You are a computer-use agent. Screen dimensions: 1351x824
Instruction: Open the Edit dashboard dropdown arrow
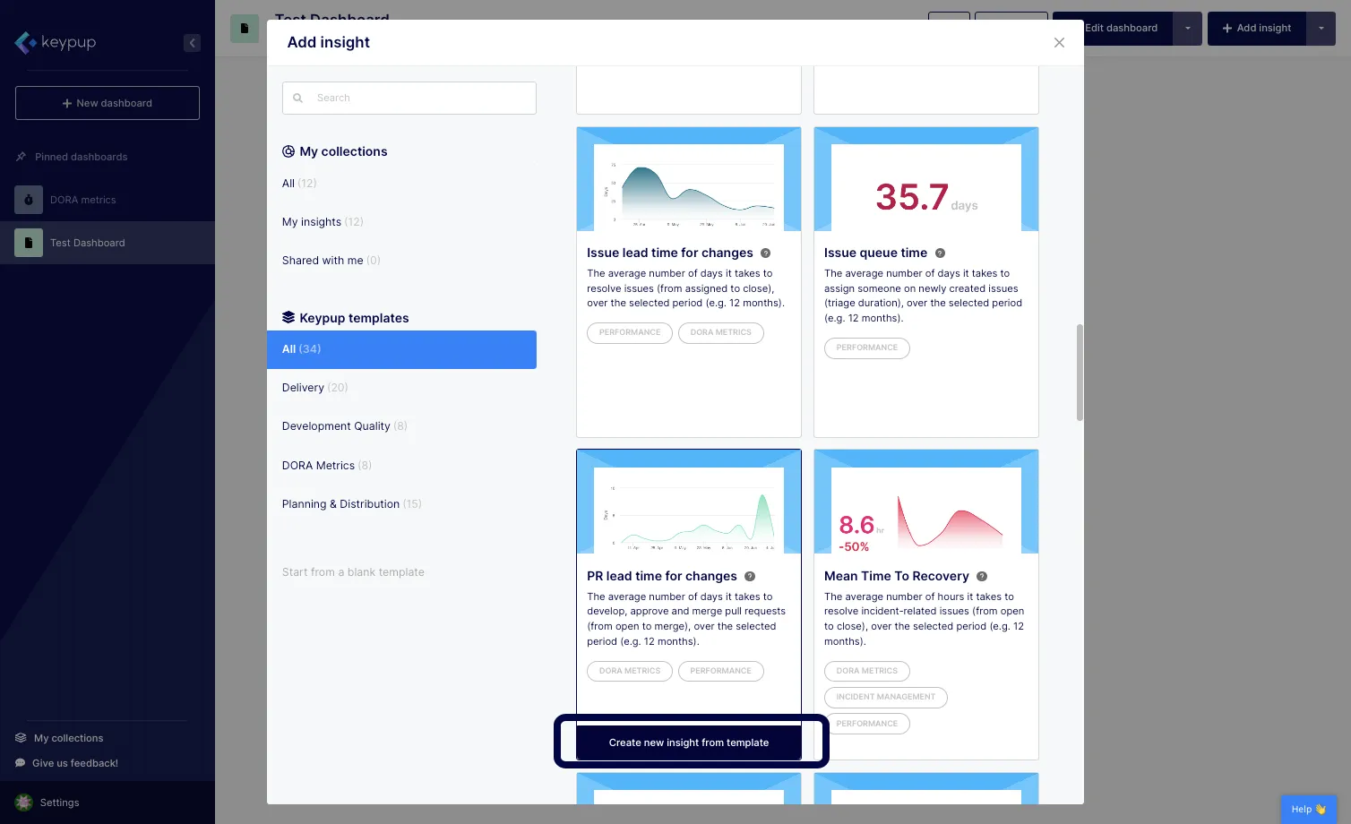1187,28
